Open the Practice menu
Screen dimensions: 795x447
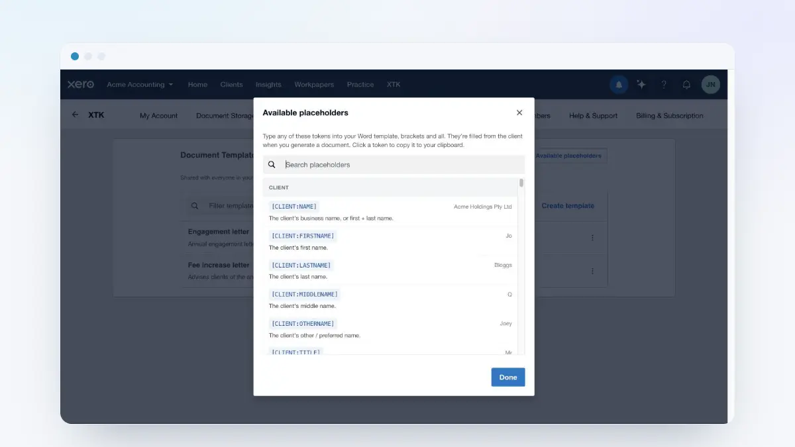360,85
